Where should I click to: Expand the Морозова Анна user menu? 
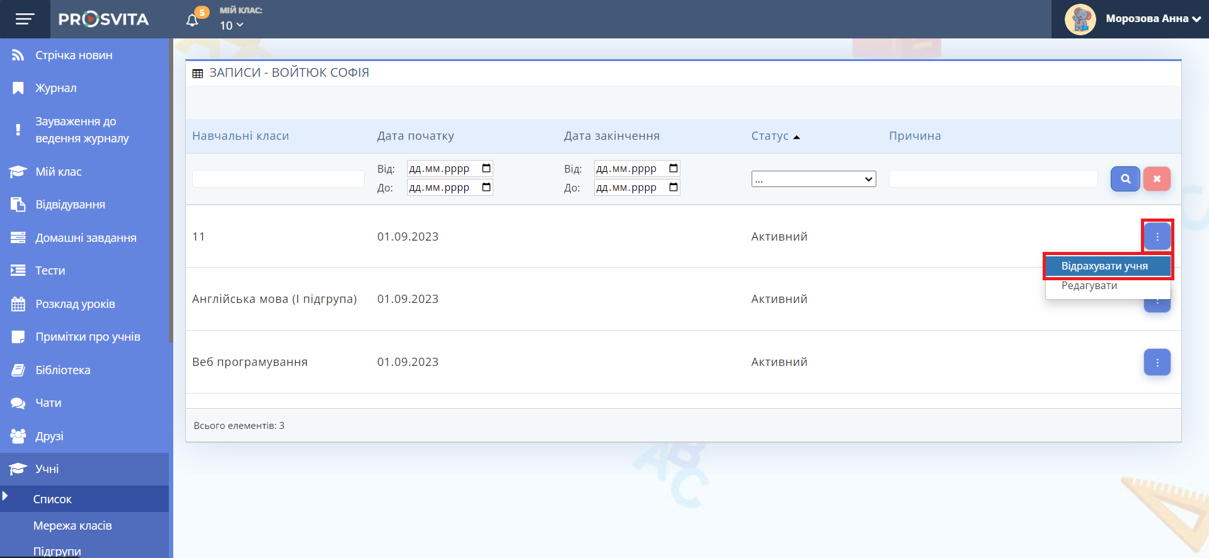(x=1153, y=19)
